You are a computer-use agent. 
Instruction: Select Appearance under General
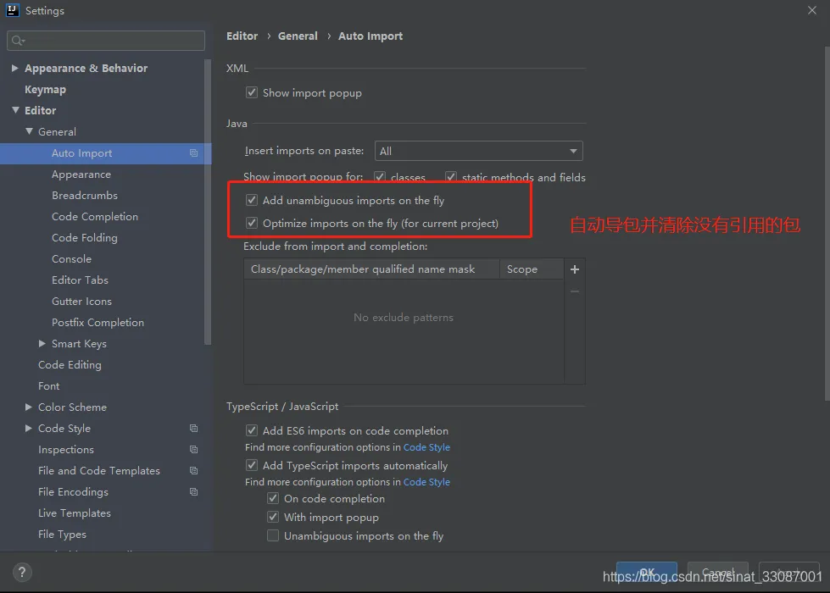(81, 174)
